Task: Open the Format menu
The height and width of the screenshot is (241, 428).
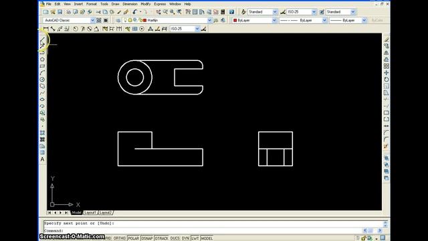Action: (x=92, y=4)
